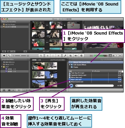Play selected events full screen button
125x128 pixels.
click(x=9, y=90)
